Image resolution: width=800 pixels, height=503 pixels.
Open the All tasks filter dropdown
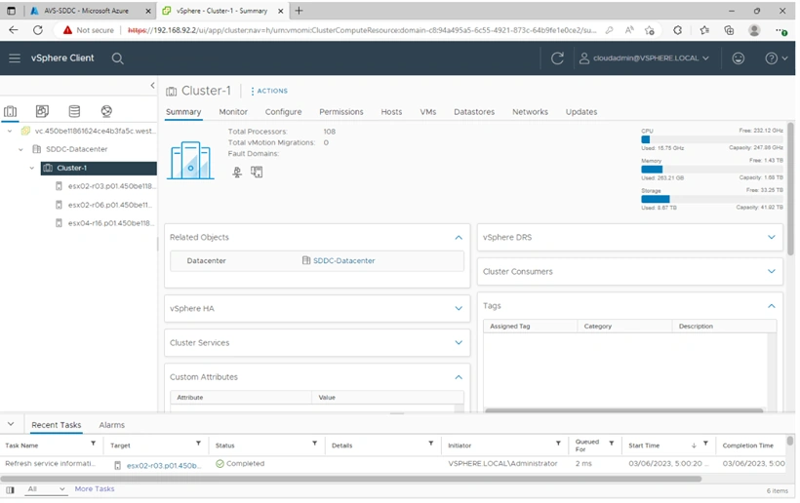(46, 489)
